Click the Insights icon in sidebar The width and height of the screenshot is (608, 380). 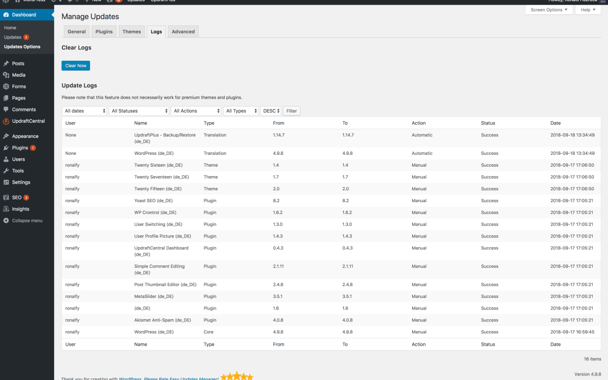pyautogui.click(x=6, y=209)
